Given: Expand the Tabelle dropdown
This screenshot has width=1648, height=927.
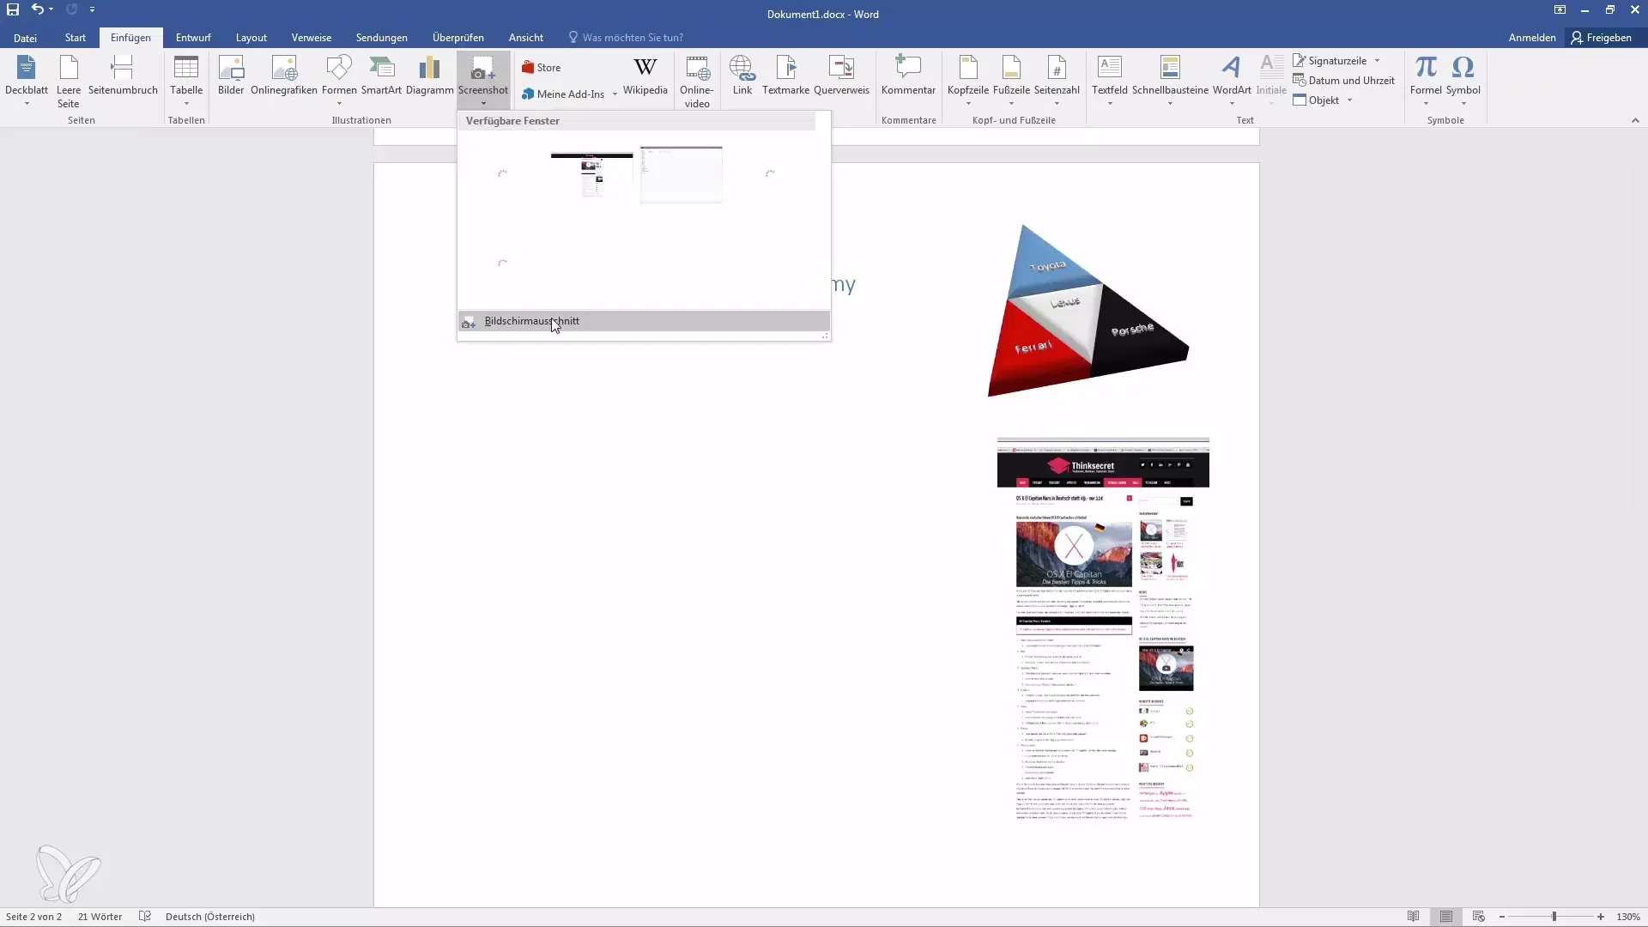Looking at the screenshot, I should (x=186, y=104).
